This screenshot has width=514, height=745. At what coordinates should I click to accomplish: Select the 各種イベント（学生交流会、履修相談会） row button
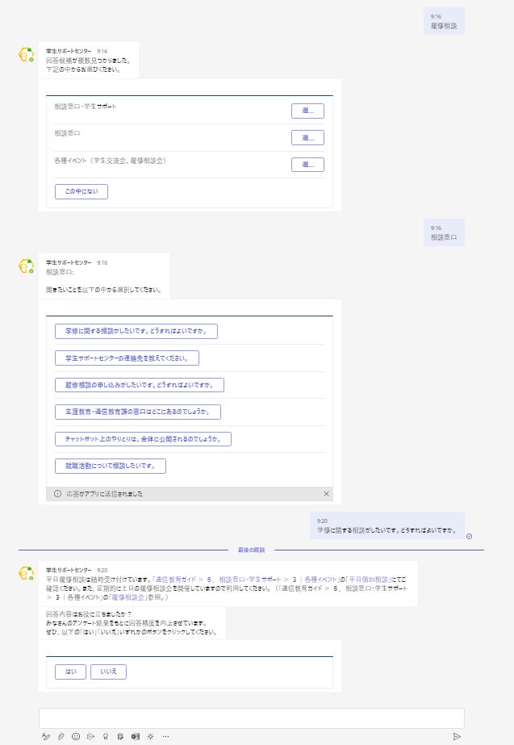click(x=307, y=165)
